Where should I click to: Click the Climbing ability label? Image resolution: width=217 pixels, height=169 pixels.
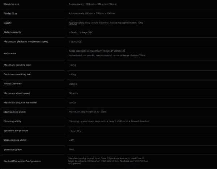(x=12, y=121)
